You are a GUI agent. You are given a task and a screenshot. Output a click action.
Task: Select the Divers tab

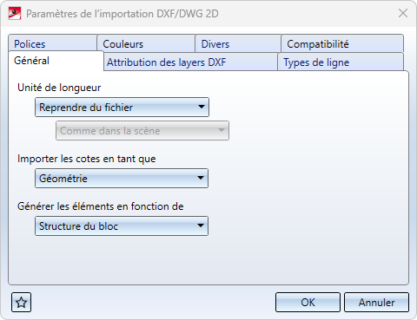tap(238, 43)
